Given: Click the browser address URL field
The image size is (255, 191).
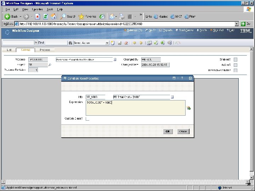Looking at the screenshot, I should click(x=125, y=24).
